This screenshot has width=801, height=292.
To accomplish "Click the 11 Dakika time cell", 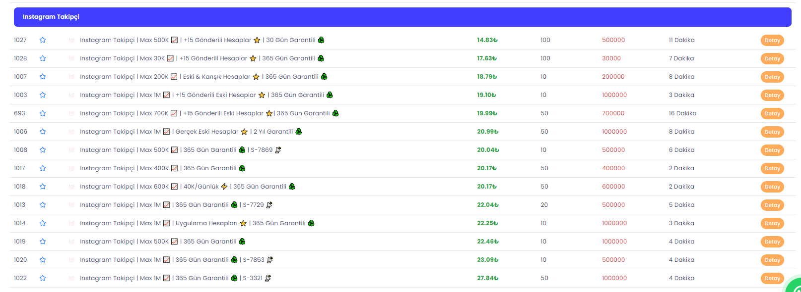I will 681,40.
